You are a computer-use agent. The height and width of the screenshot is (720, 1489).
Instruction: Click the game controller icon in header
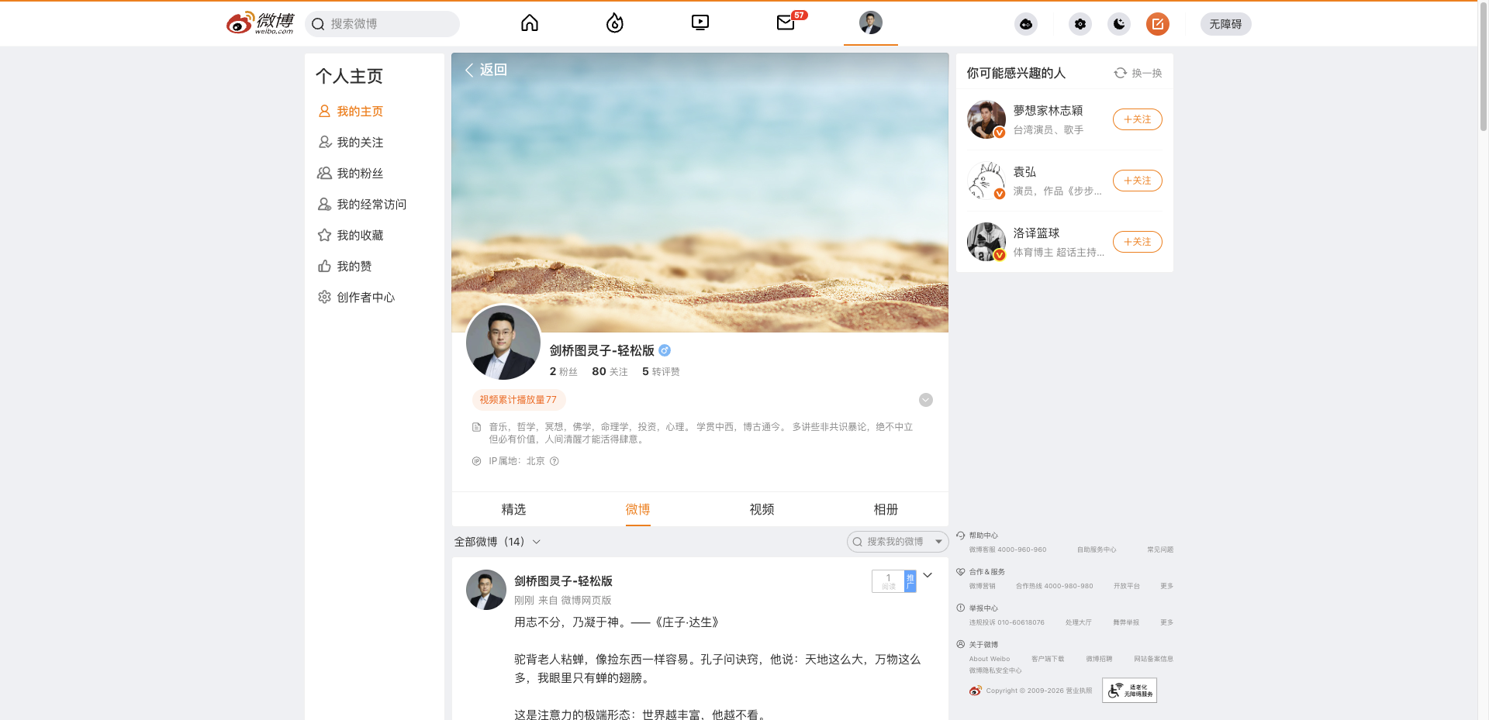pyautogui.click(x=1026, y=24)
